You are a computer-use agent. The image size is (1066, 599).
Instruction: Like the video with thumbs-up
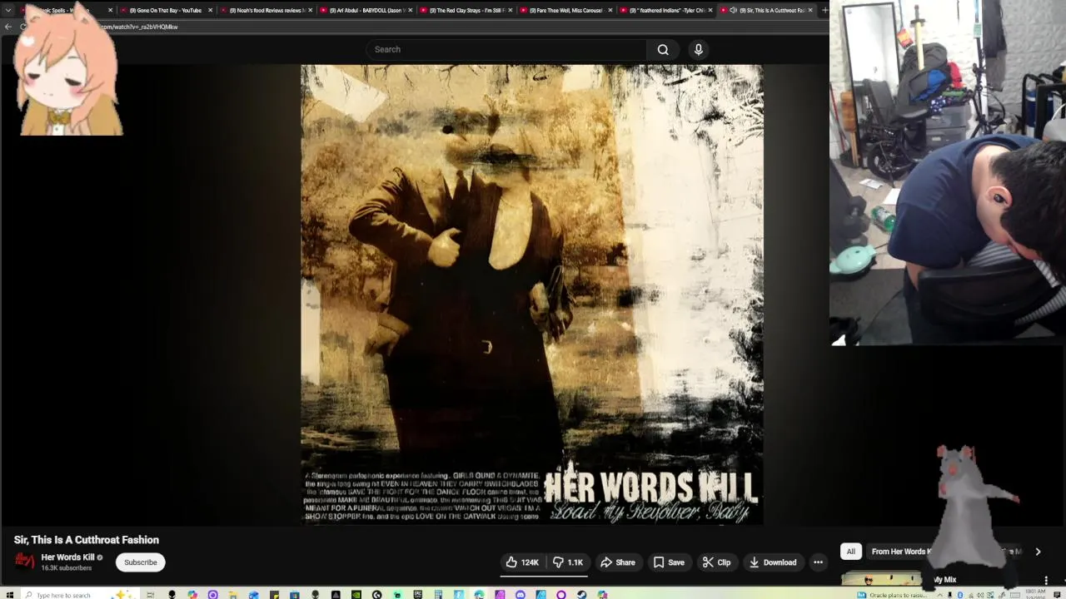[x=524, y=562]
